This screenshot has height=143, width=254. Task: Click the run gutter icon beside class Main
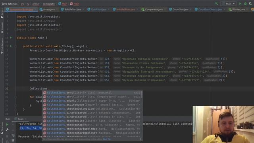11,38
